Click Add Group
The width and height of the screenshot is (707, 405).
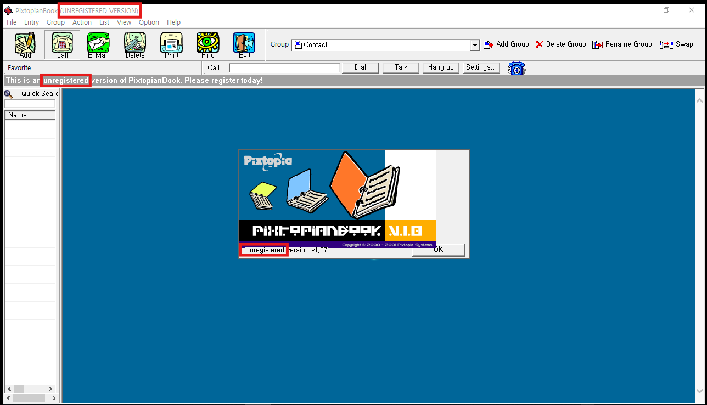506,44
